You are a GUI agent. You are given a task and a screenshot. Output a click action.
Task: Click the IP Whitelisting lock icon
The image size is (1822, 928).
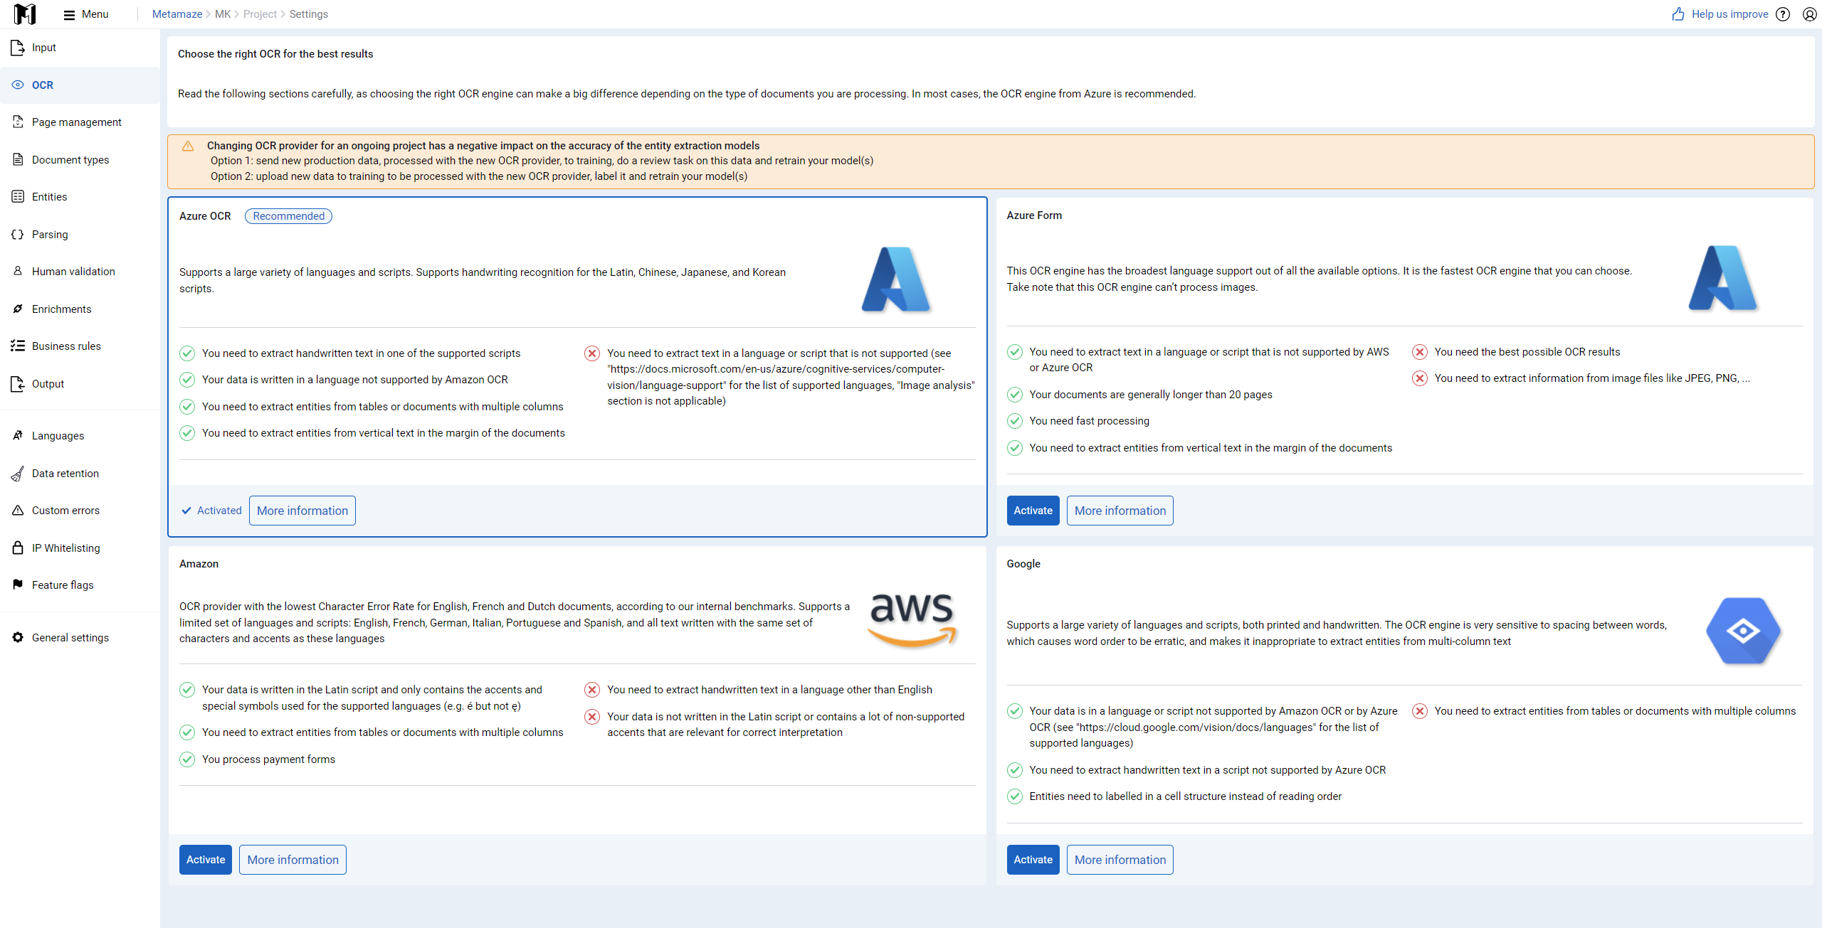[18, 548]
